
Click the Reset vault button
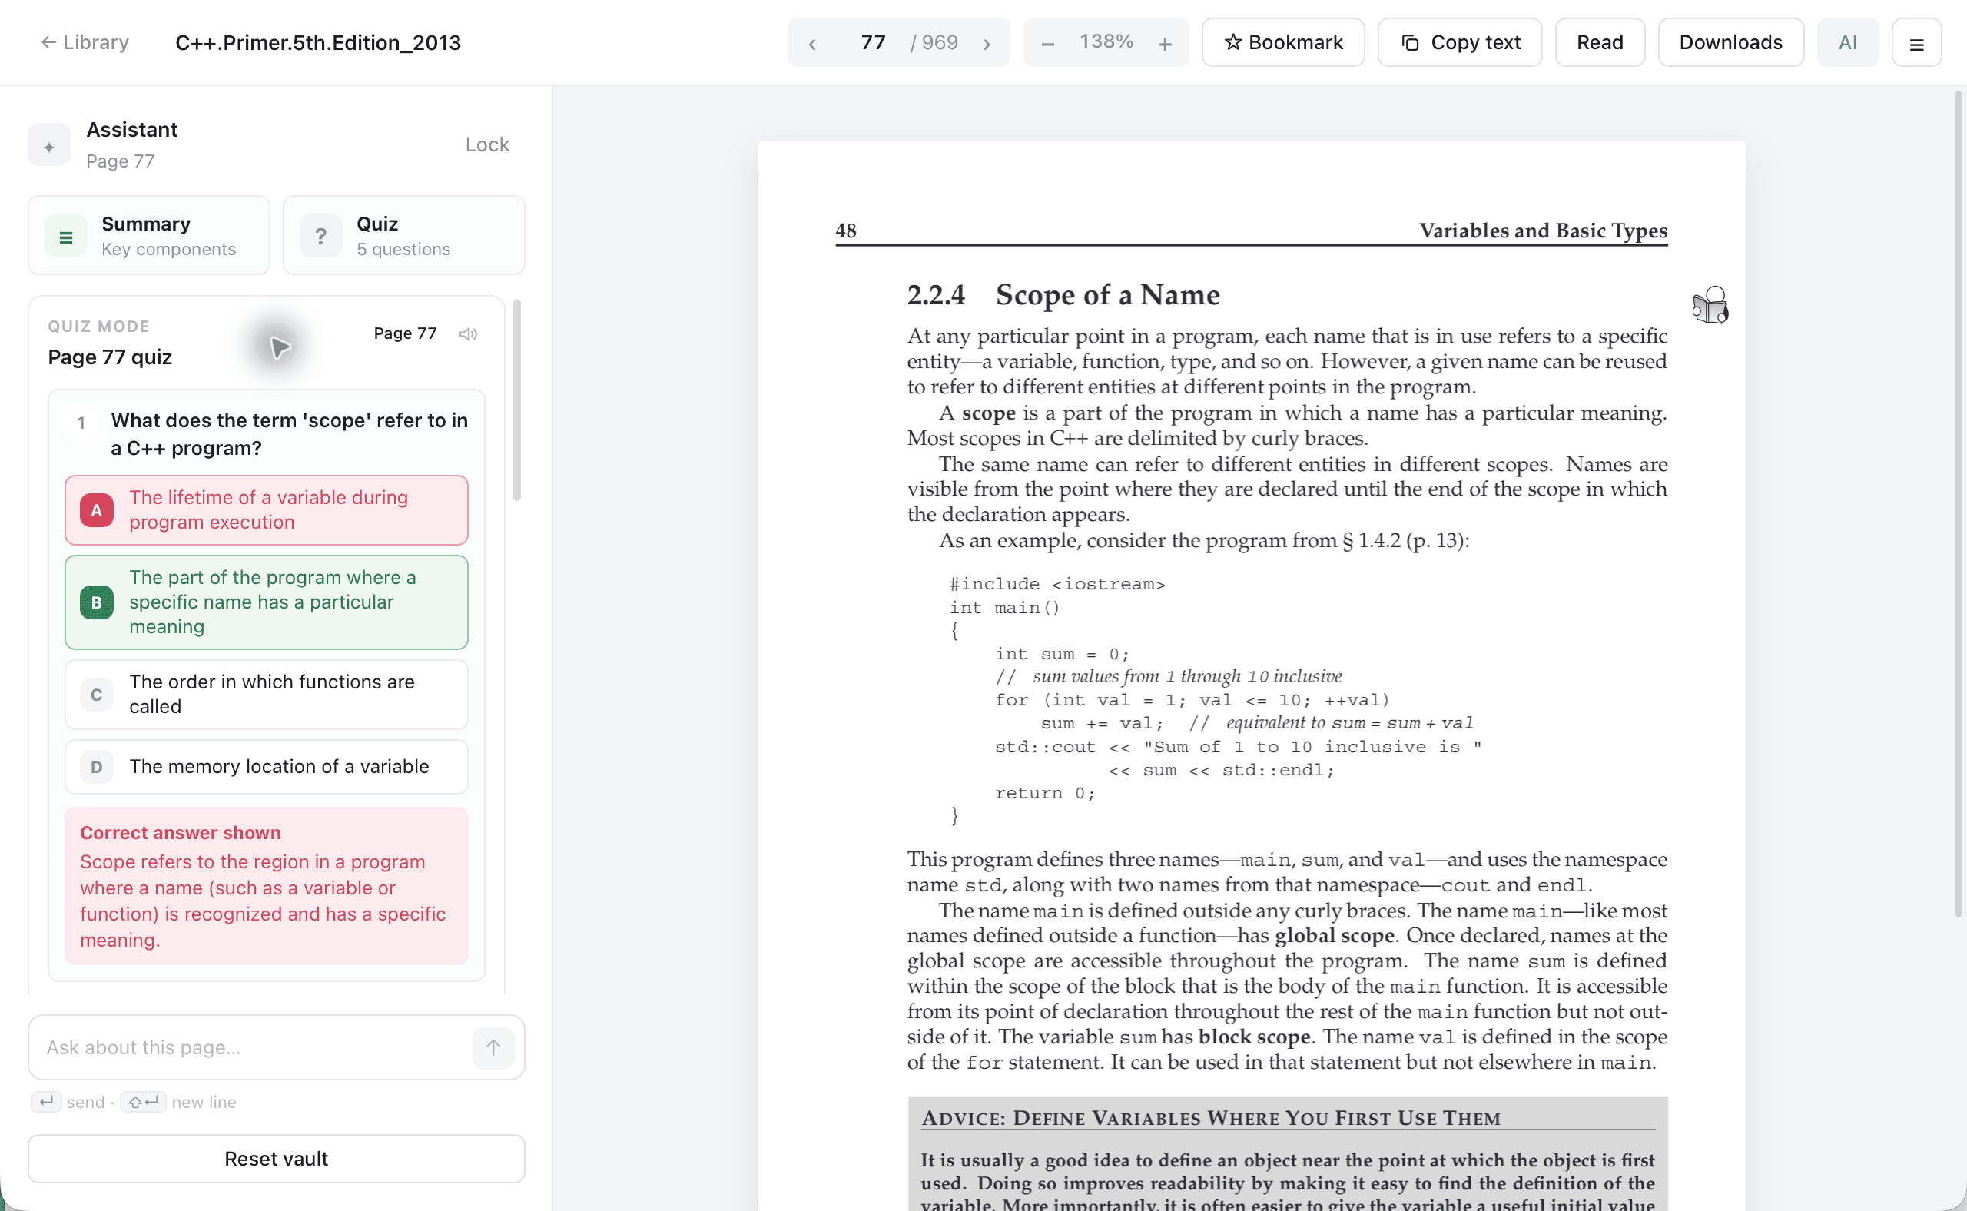click(x=277, y=1158)
